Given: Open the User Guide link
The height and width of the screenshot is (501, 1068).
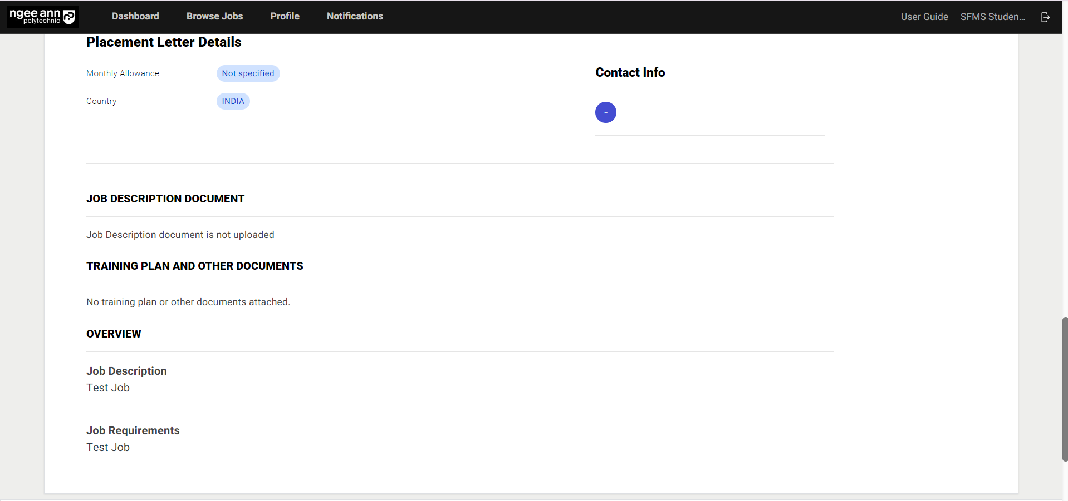Looking at the screenshot, I should [x=924, y=17].
